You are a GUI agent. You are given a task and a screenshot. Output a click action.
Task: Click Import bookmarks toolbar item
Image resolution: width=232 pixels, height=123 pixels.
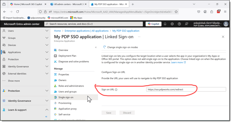click(14, 18)
